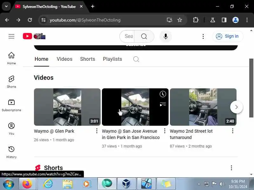Viewport: 254px width, 190px height.
Task: Switch to the Playlists tab
Action: point(112,59)
